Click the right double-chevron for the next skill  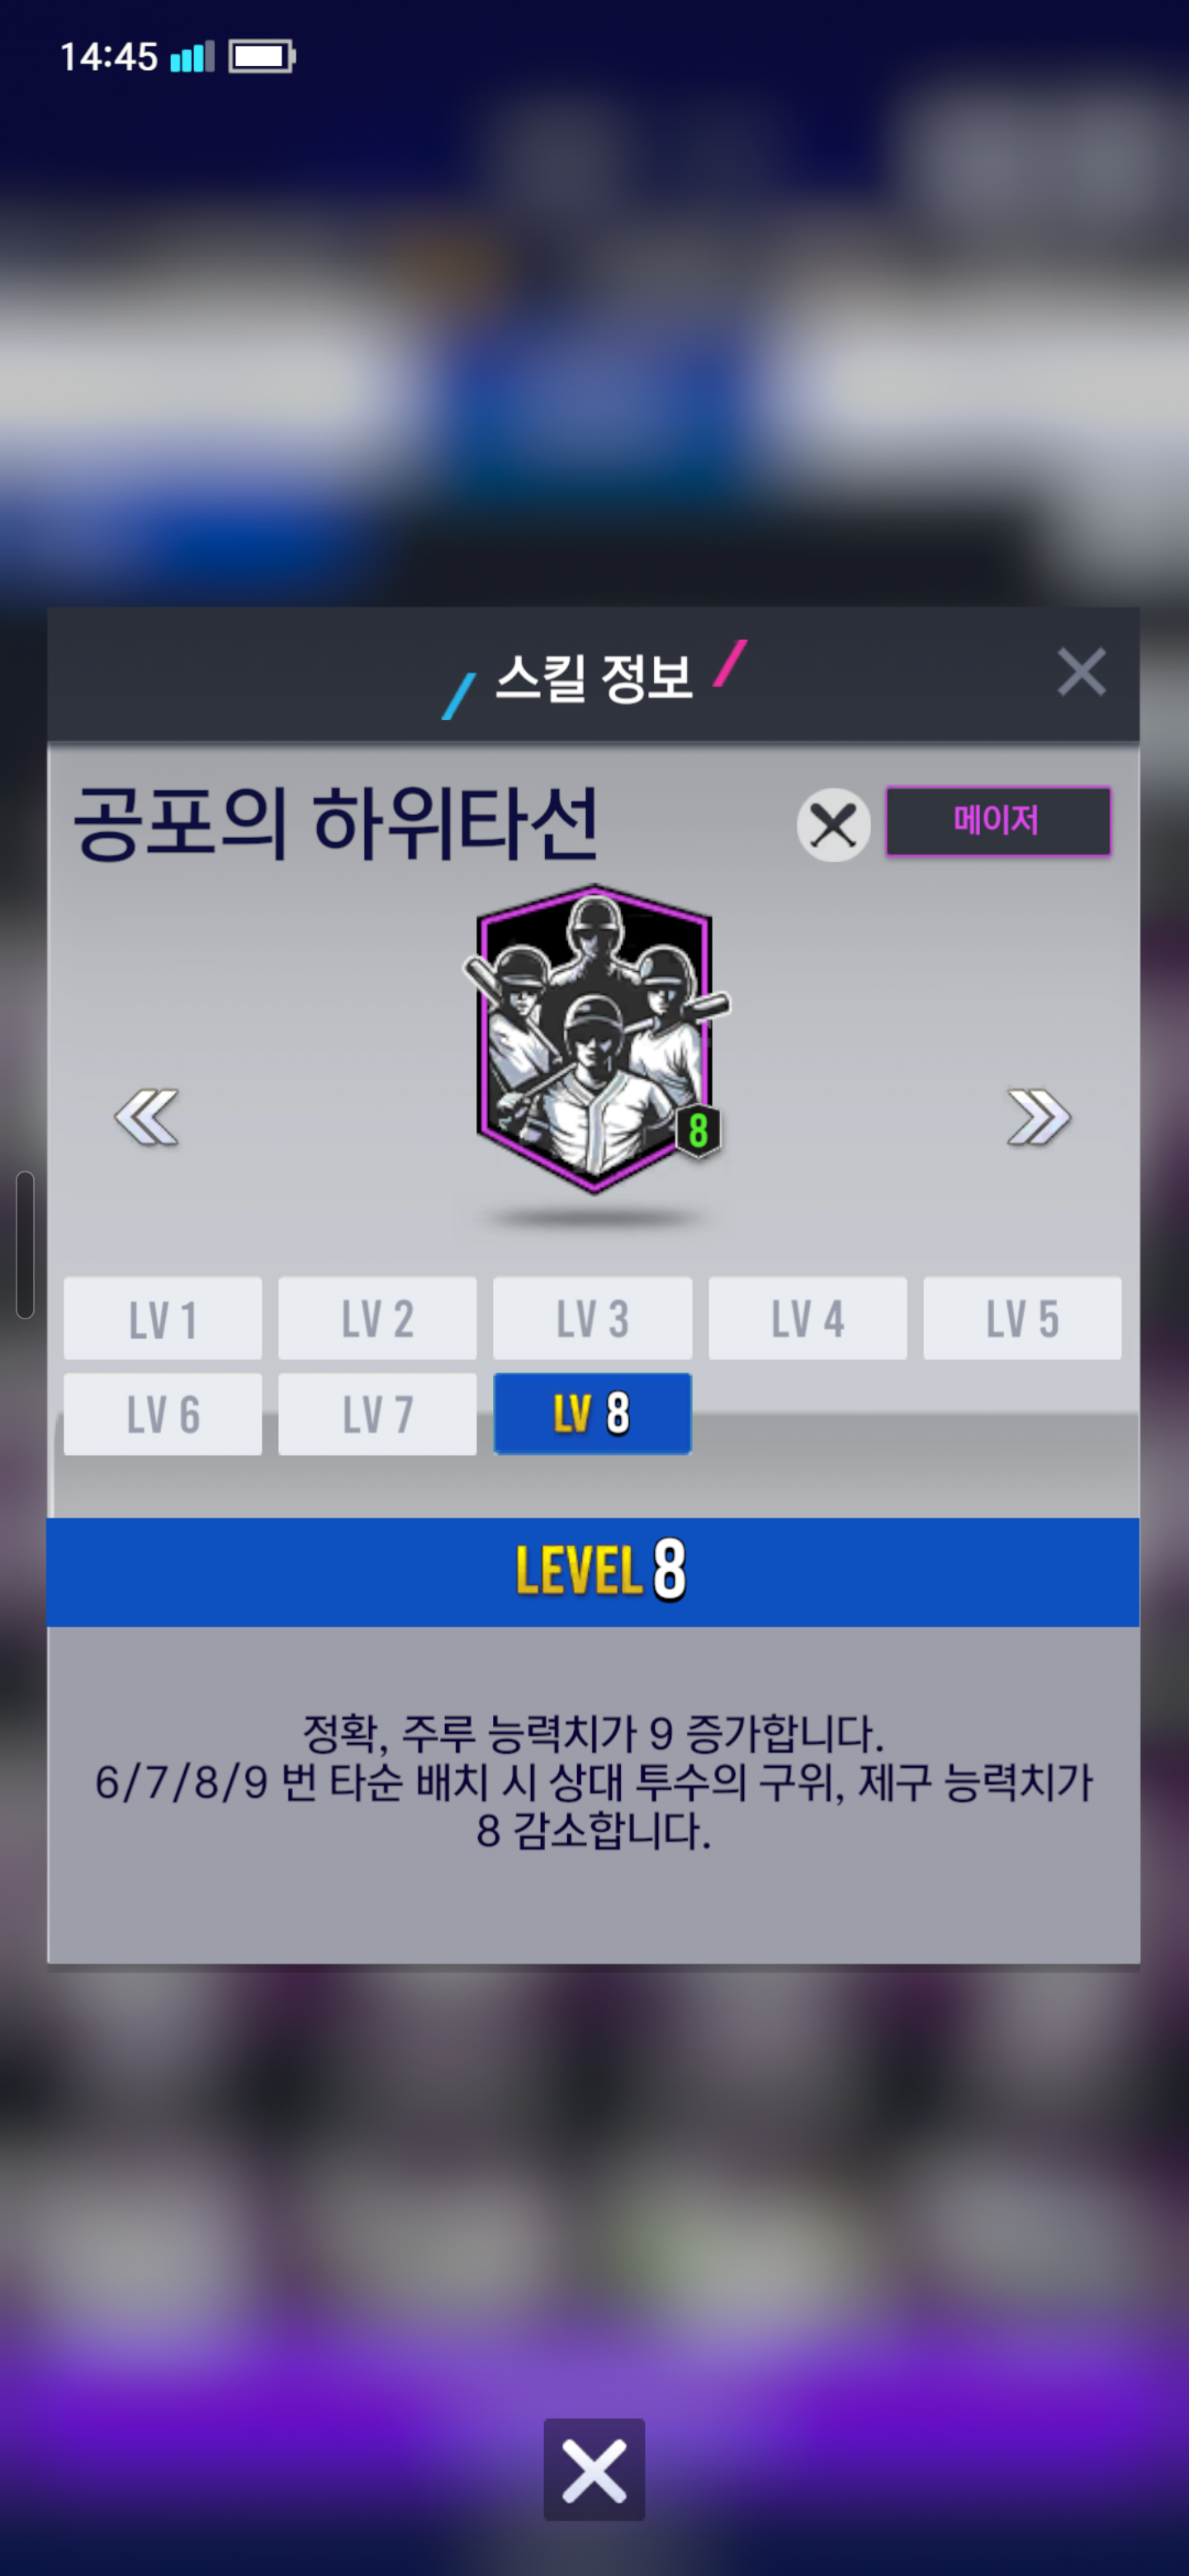pyautogui.click(x=1039, y=1116)
